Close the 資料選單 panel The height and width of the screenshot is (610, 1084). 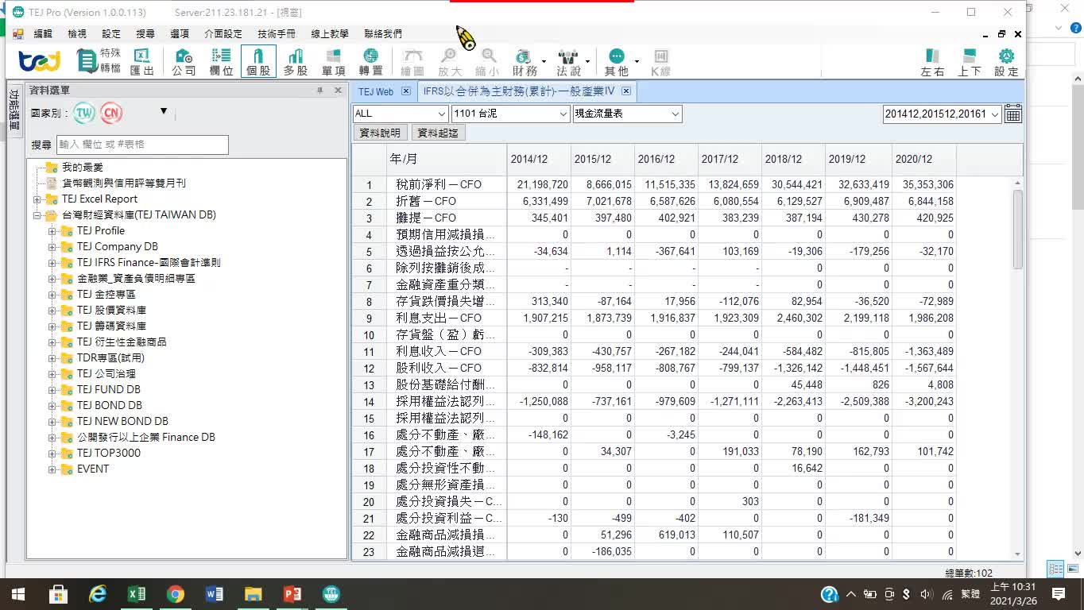coord(338,91)
